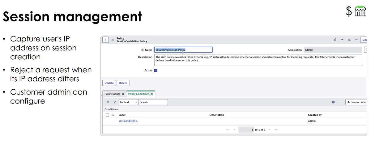This screenshot has width=371, height=145.
Task: Click the 'to 1 of 1' pagination text
Action: (x=260, y=130)
